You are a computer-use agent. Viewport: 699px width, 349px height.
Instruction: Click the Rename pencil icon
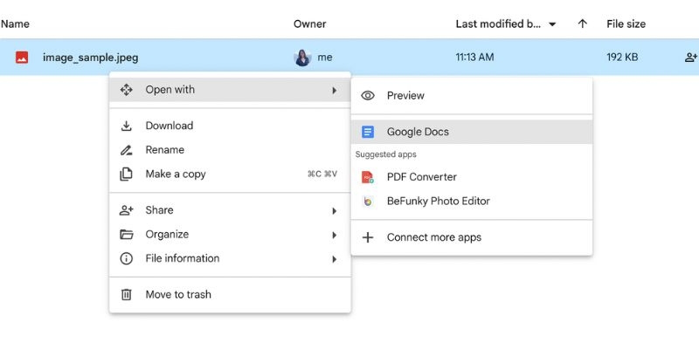[x=126, y=150]
